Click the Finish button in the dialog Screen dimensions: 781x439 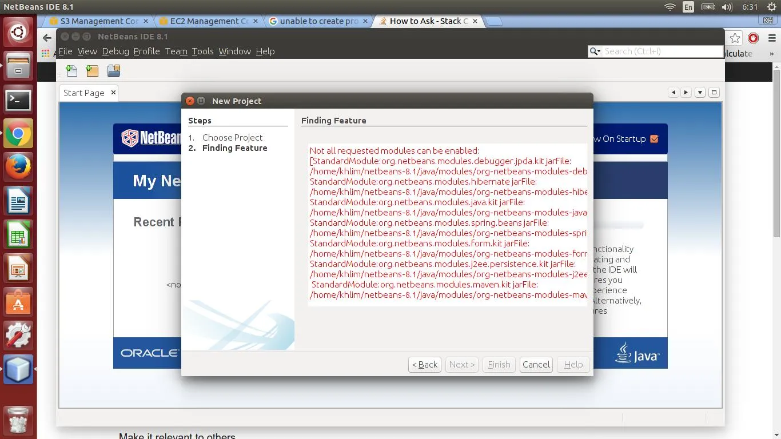pyautogui.click(x=499, y=365)
